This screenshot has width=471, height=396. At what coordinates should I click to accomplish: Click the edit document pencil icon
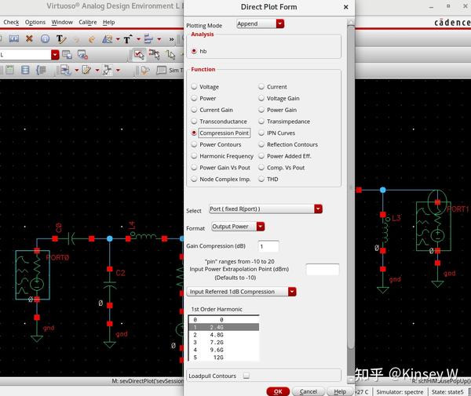[x=86, y=70]
